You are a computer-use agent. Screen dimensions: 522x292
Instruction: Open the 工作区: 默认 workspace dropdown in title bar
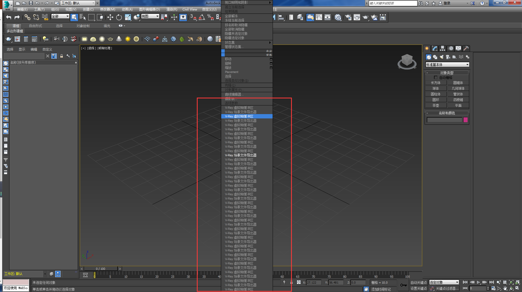point(78,3)
